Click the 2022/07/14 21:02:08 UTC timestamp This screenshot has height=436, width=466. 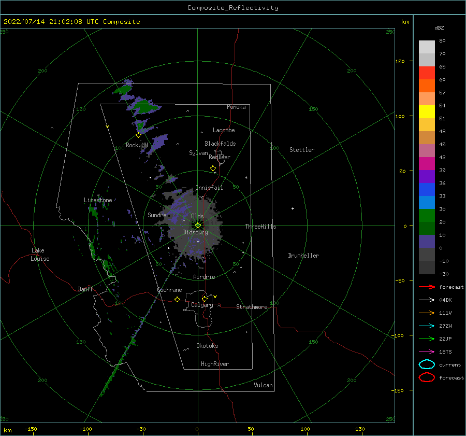click(51, 22)
